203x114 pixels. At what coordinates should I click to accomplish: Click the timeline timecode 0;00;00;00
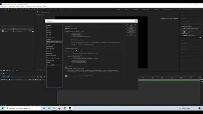pyautogui.click(x=6, y=76)
